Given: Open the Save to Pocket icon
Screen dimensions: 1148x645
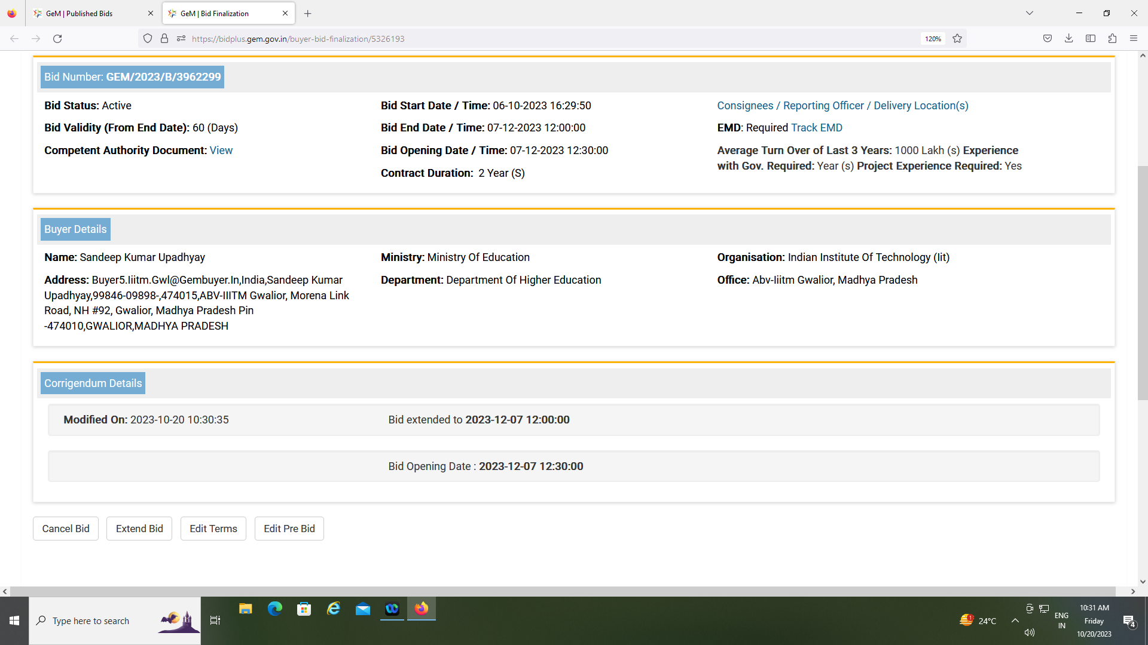Looking at the screenshot, I should [x=1048, y=39].
